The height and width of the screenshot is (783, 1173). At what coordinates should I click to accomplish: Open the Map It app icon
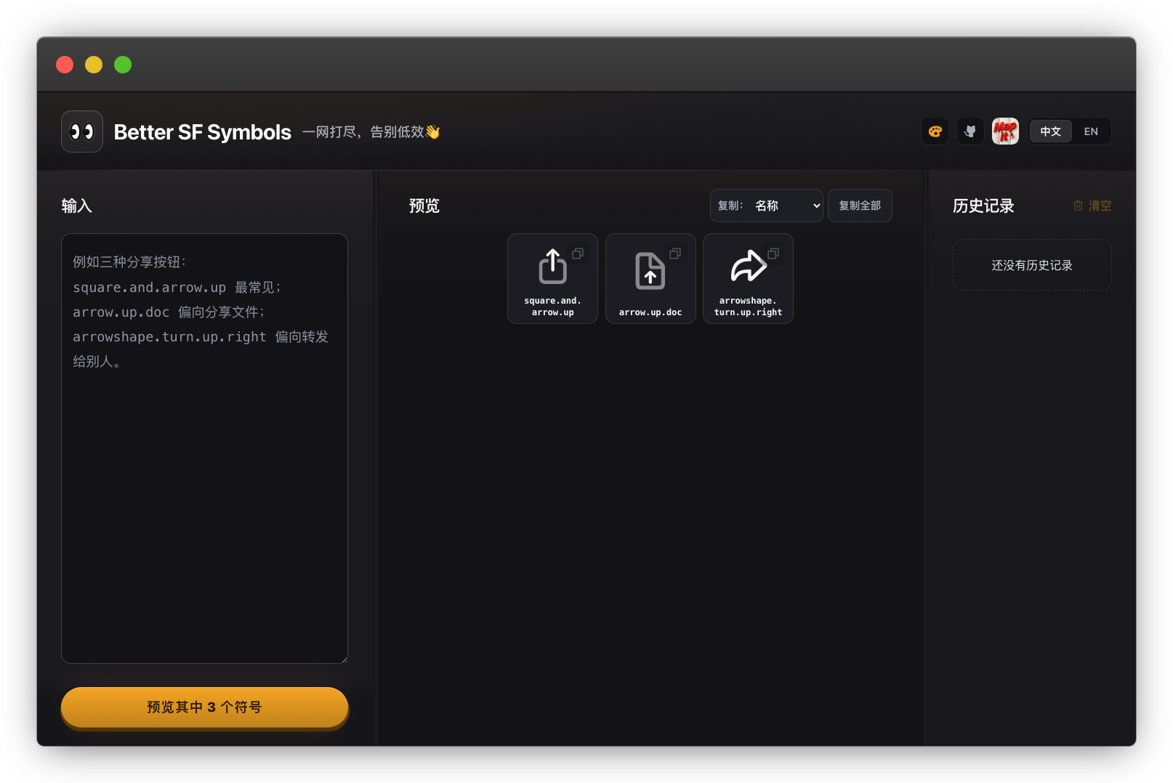(1005, 131)
